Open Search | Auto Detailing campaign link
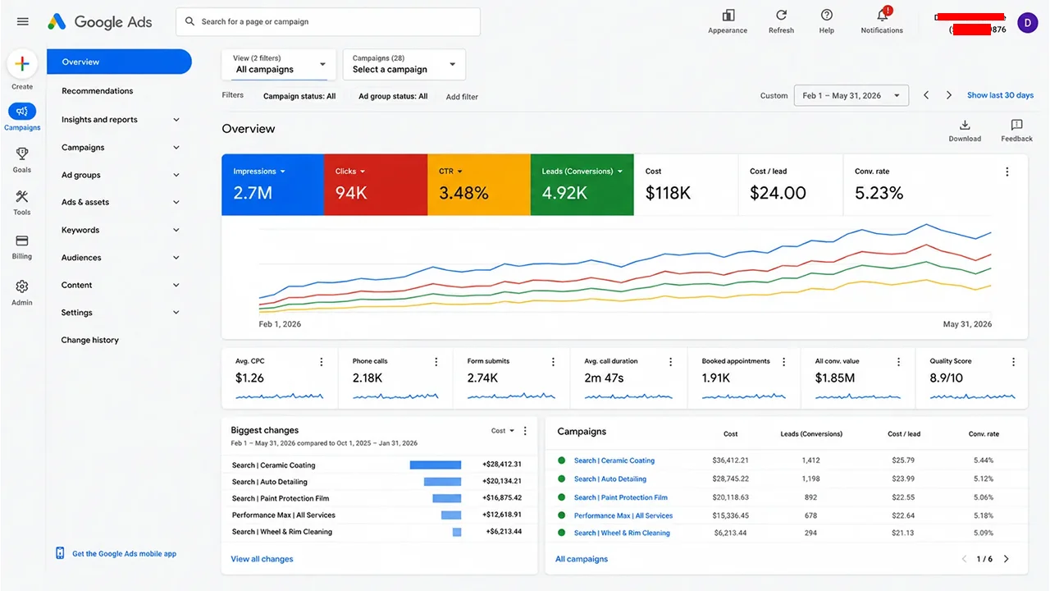The width and height of the screenshot is (1050, 591). (x=609, y=479)
